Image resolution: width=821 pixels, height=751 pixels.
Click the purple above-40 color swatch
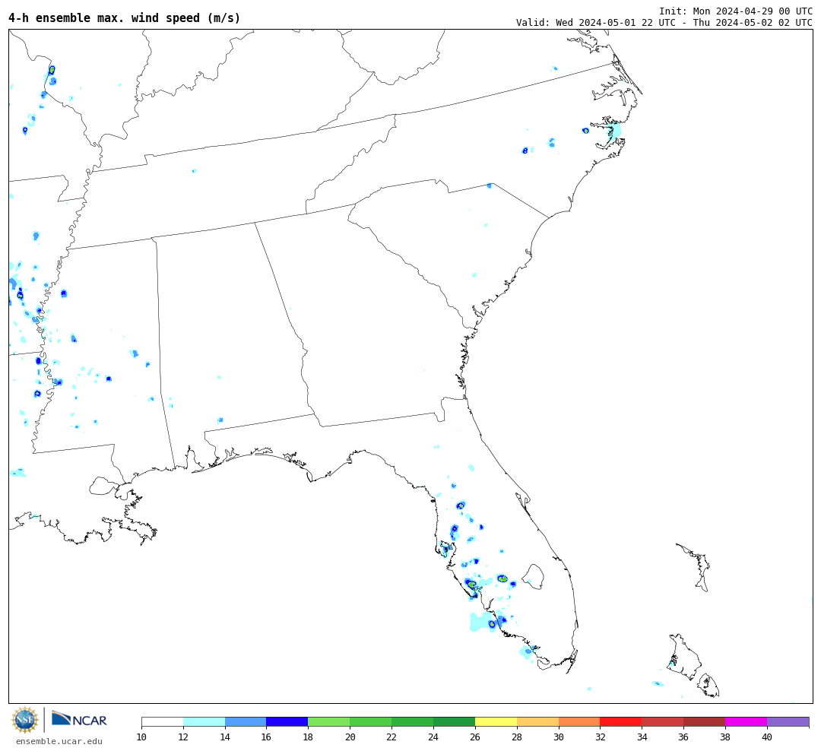tap(788, 721)
